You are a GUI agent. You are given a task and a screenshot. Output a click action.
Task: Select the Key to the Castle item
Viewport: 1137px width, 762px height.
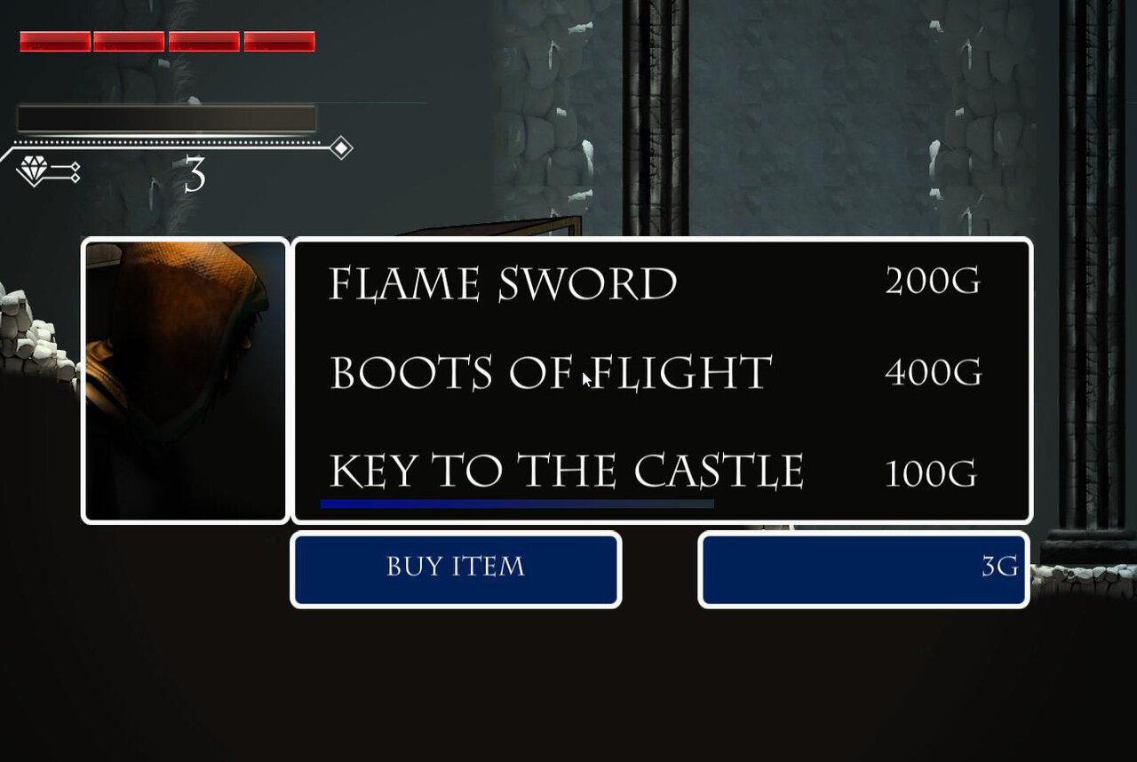pos(567,471)
